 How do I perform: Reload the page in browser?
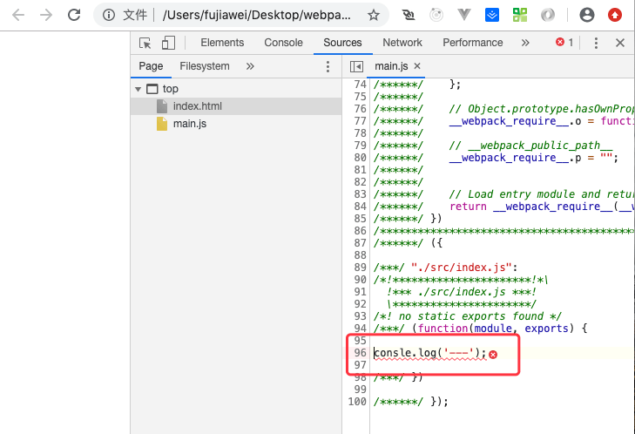pyautogui.click(x=74, y=15)
